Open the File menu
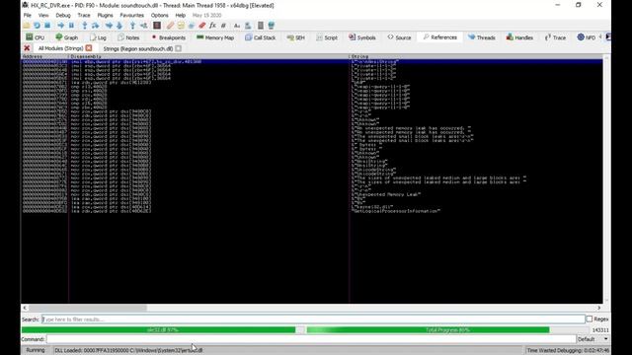Screen dimensions: 632x355 [28, 16]
